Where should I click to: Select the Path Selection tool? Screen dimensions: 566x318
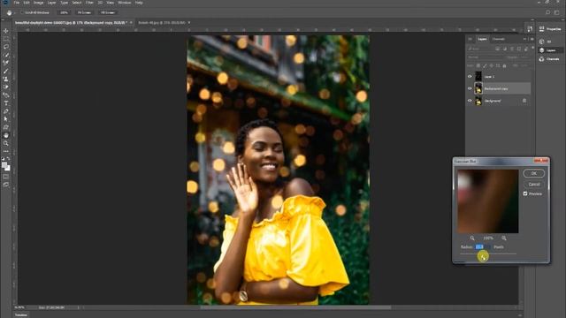click(6, 119)
